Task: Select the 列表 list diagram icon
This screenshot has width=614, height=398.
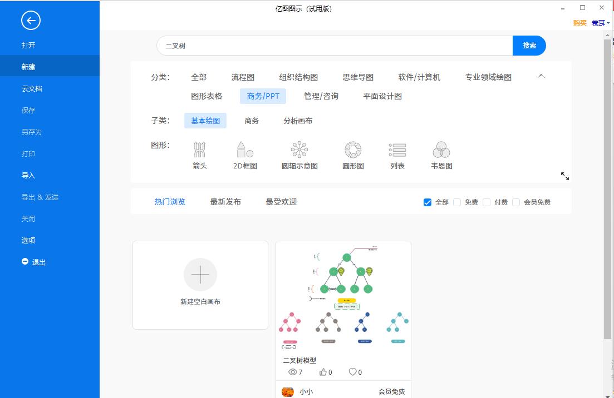Action: click(x=397, y=151)
